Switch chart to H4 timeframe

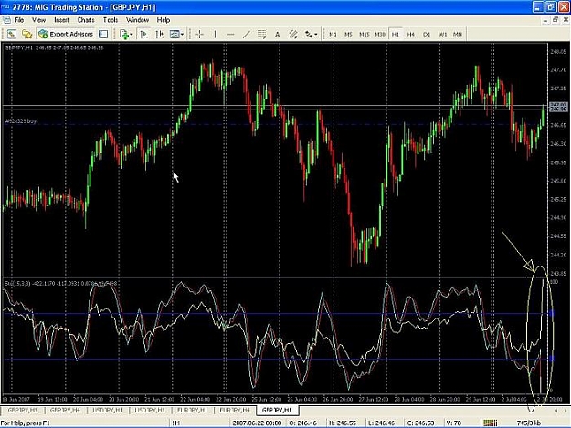click(411, 34)
